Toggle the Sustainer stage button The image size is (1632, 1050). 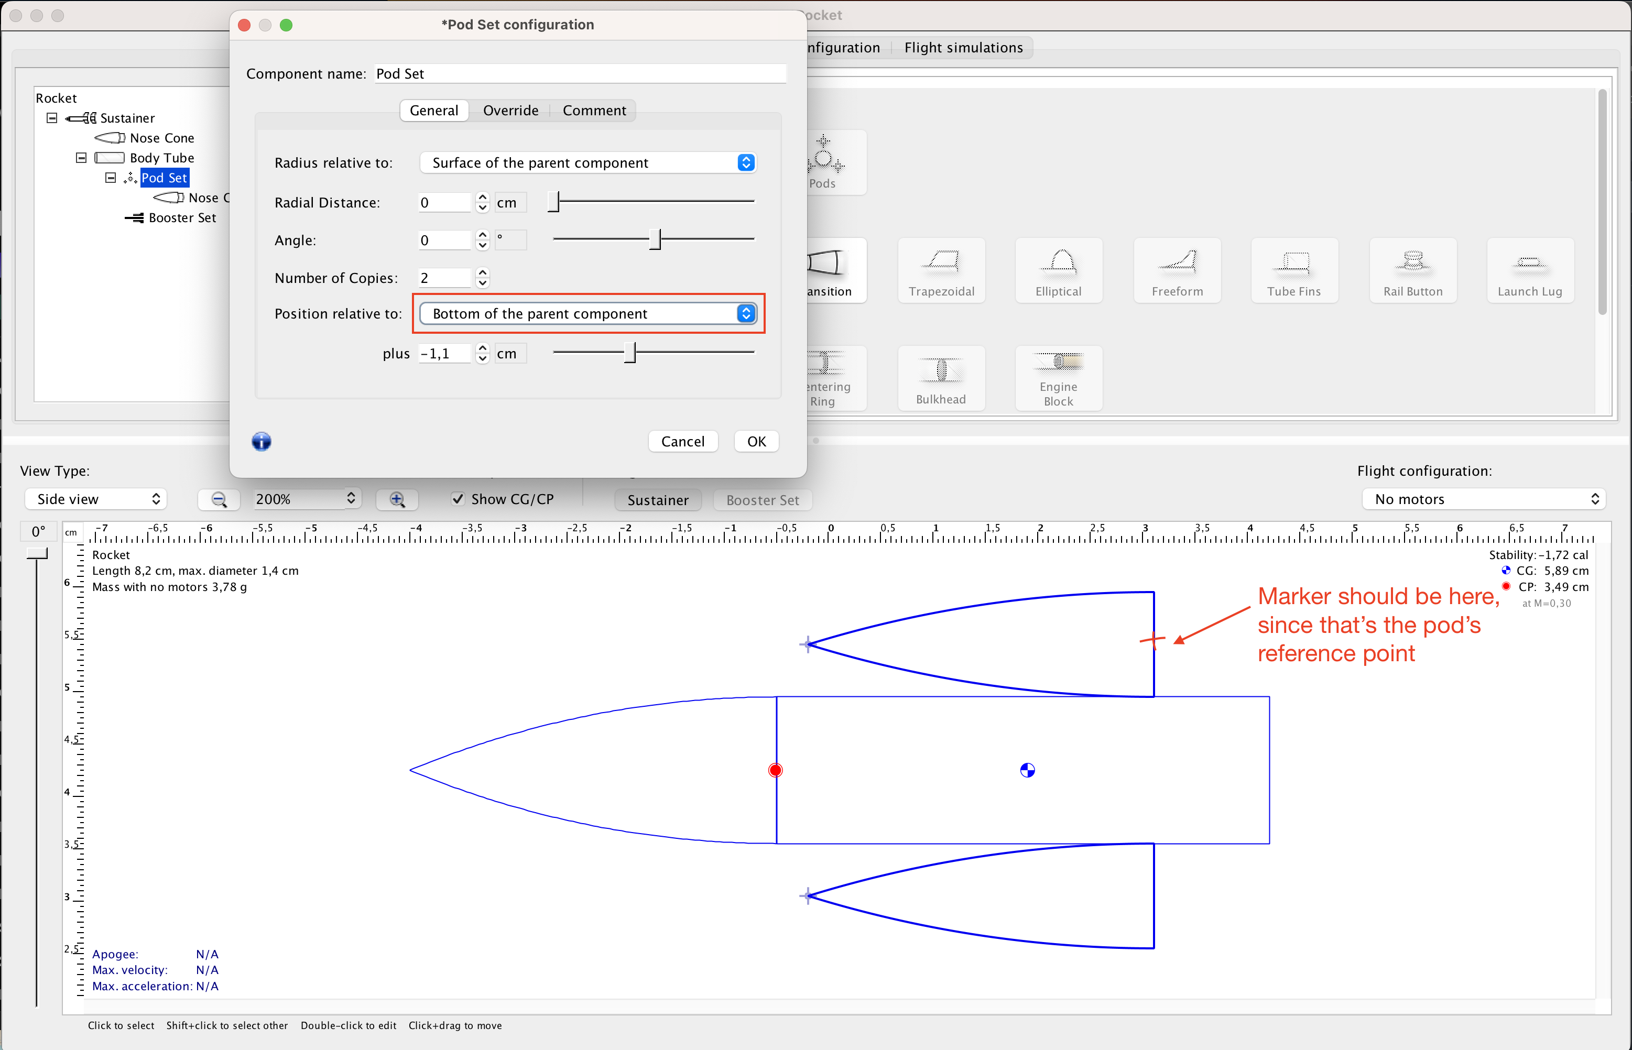pos(657,500)
